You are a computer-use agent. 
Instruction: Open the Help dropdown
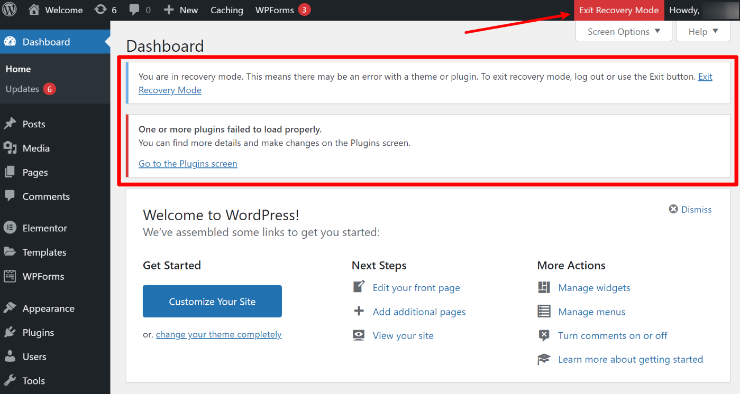tap(702, 31)
